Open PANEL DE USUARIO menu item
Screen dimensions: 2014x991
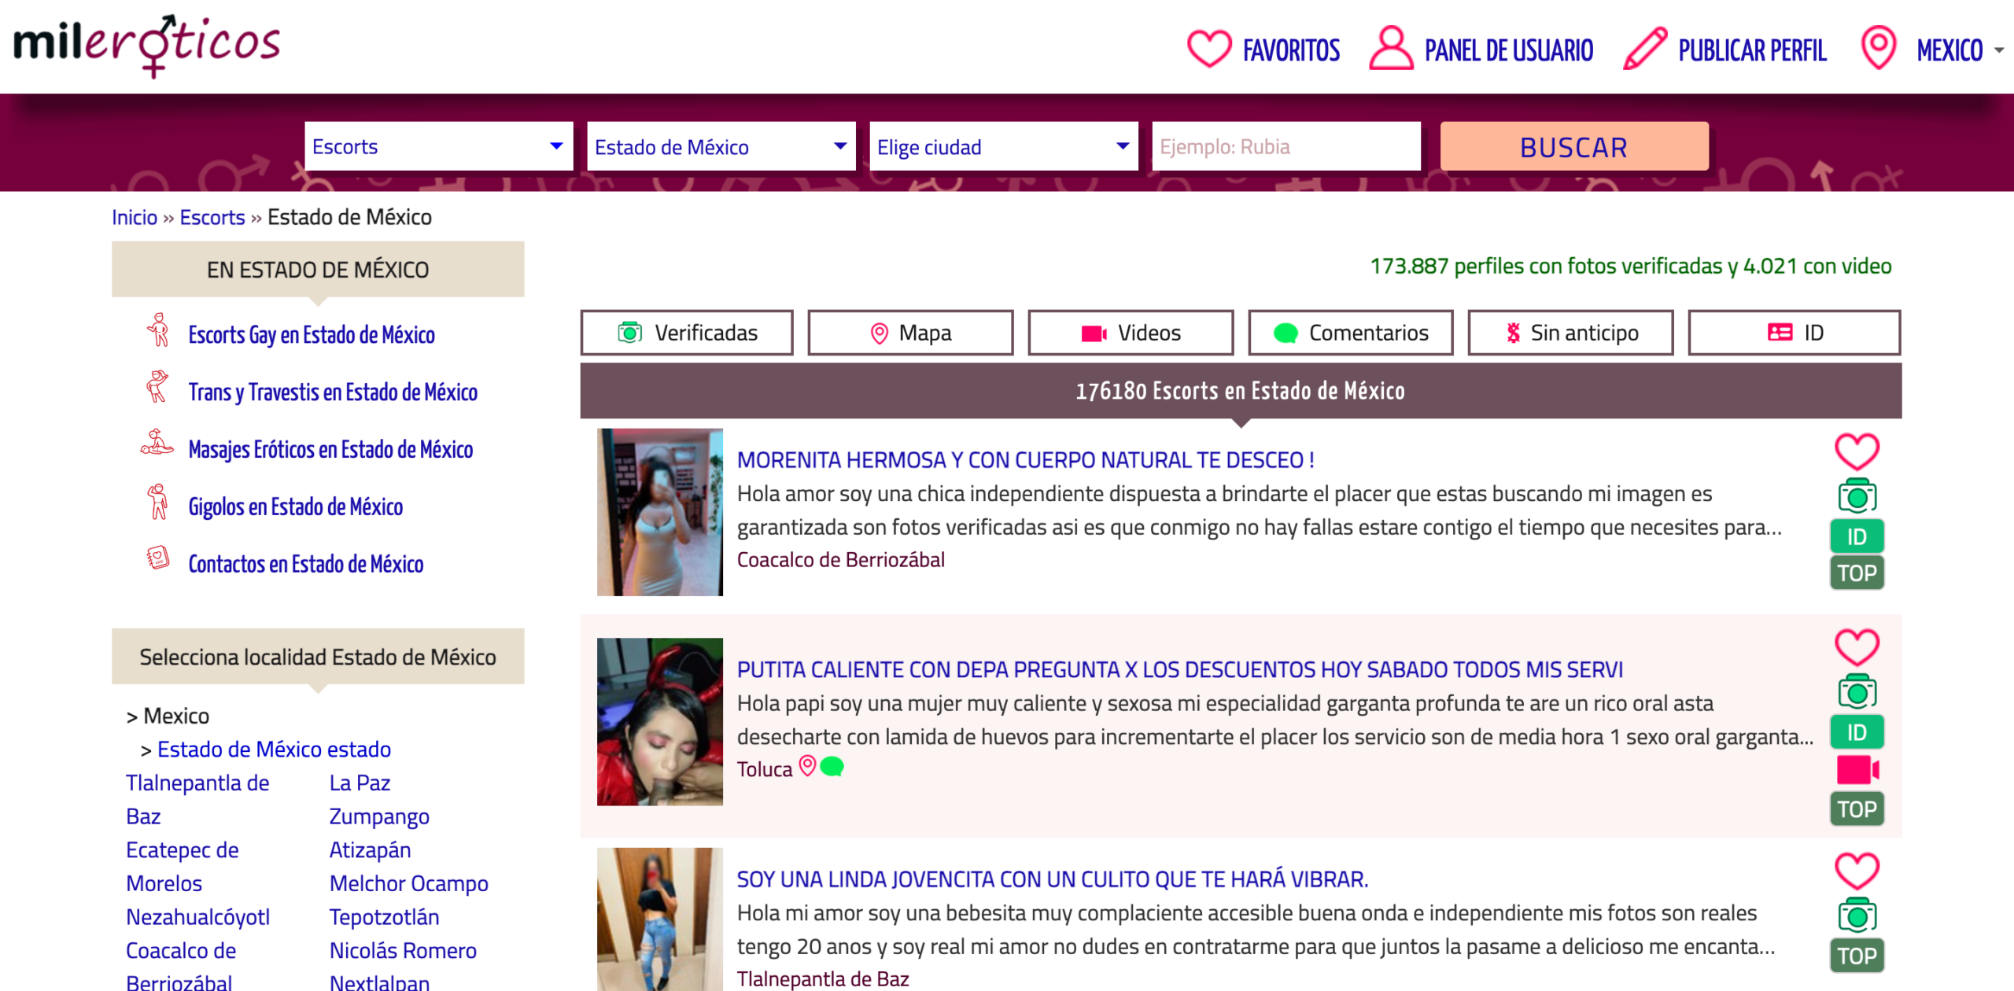[x=1509, y=50]
